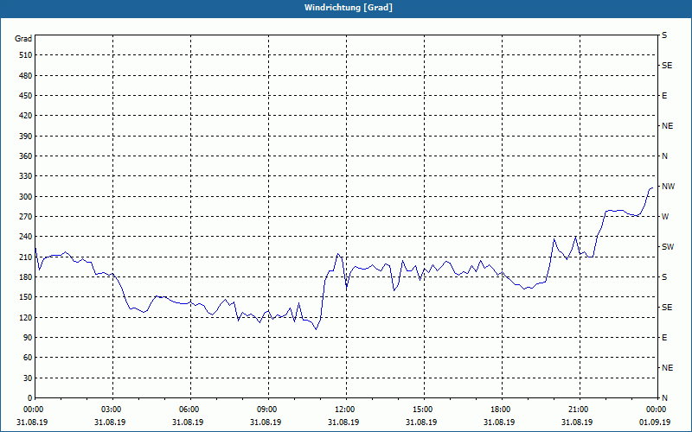692x432 pixels.
Task: Click the 15:00 time label
Action: click(x=421, y=410)
